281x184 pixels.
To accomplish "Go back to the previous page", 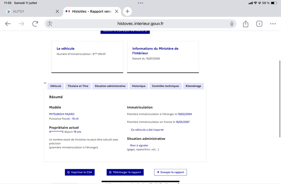I will point(8,24).
